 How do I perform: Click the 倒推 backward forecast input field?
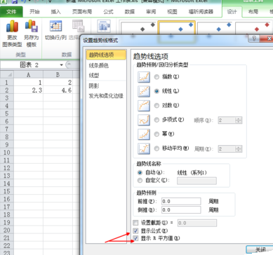click(x=181, y=210)
